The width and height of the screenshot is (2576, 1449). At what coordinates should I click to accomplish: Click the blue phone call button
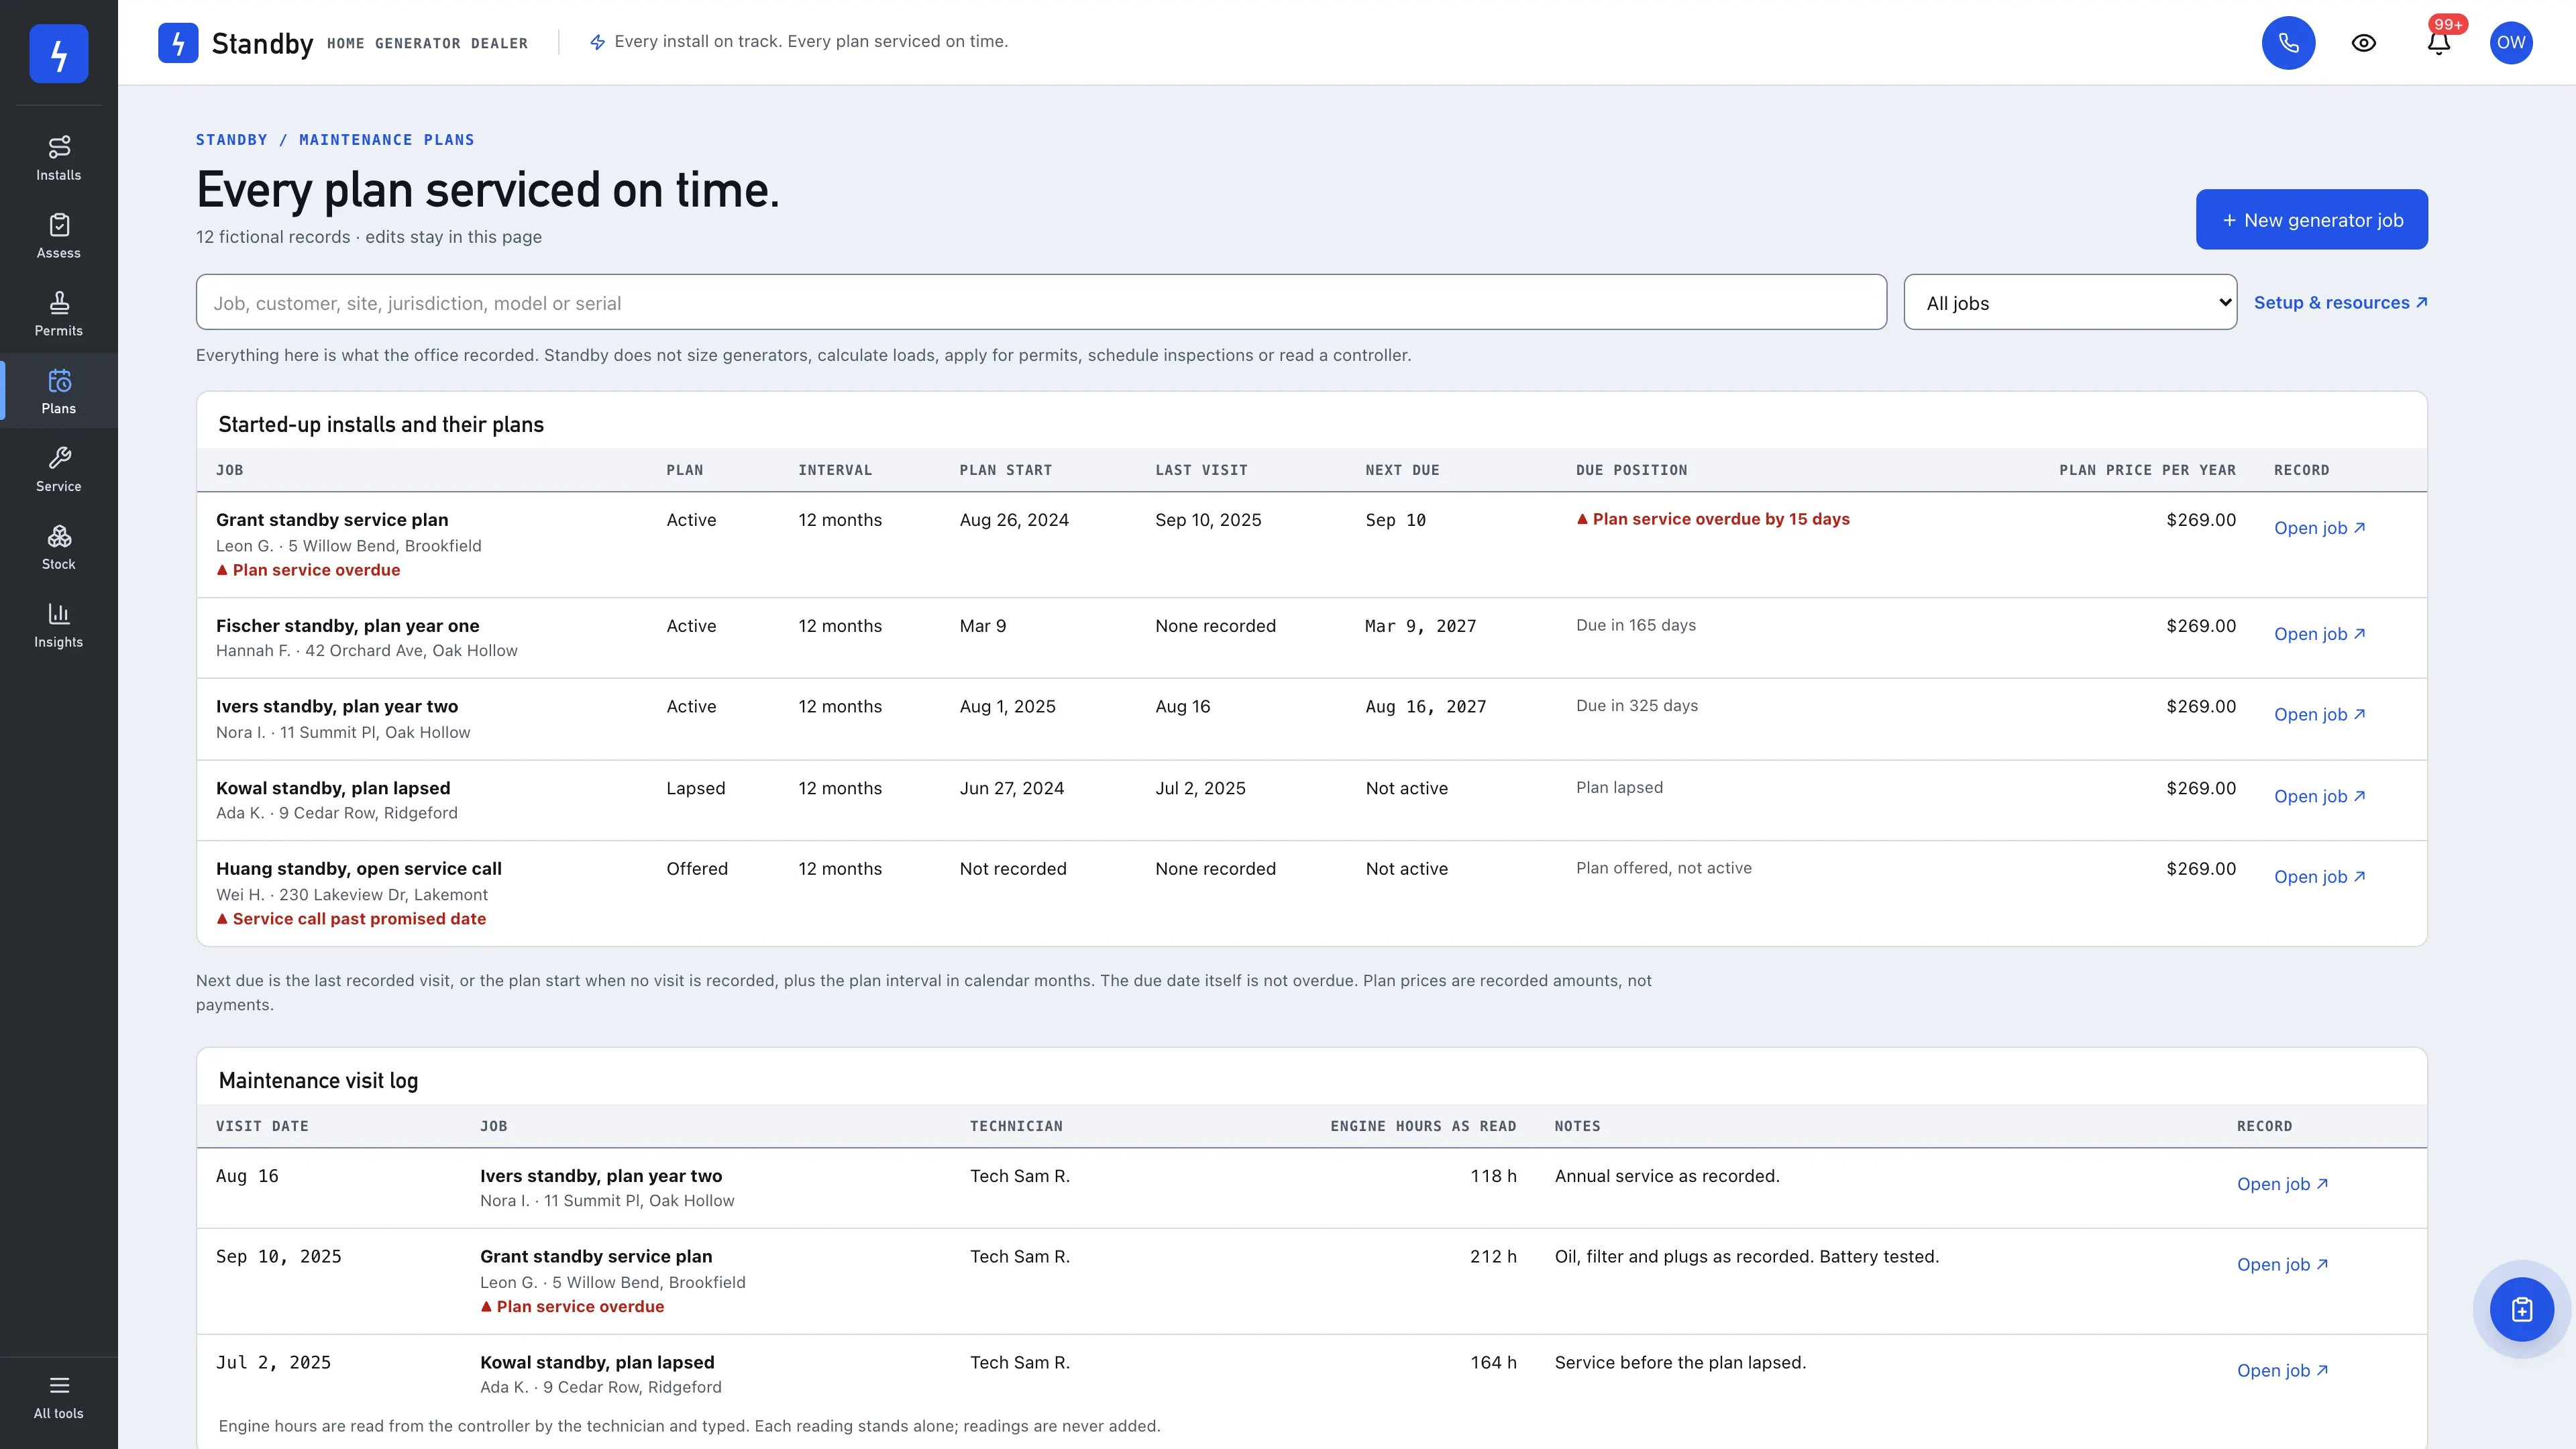[x=2288, y=43]
